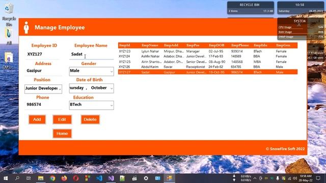Viewport: 326px width, 183px height.
Task: Focus the Phone field with 986574
Action: tap(43, 105)
